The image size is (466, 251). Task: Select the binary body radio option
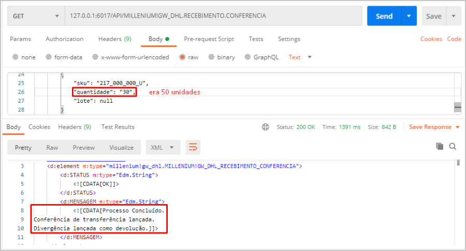[x=211, y=57]
